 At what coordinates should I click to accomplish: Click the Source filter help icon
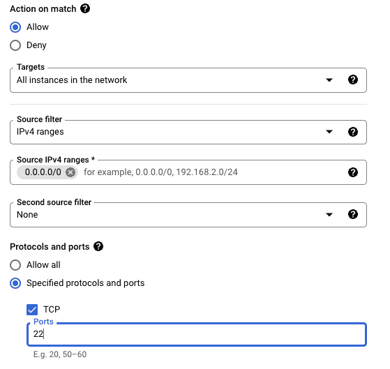(x=353, y=132)
